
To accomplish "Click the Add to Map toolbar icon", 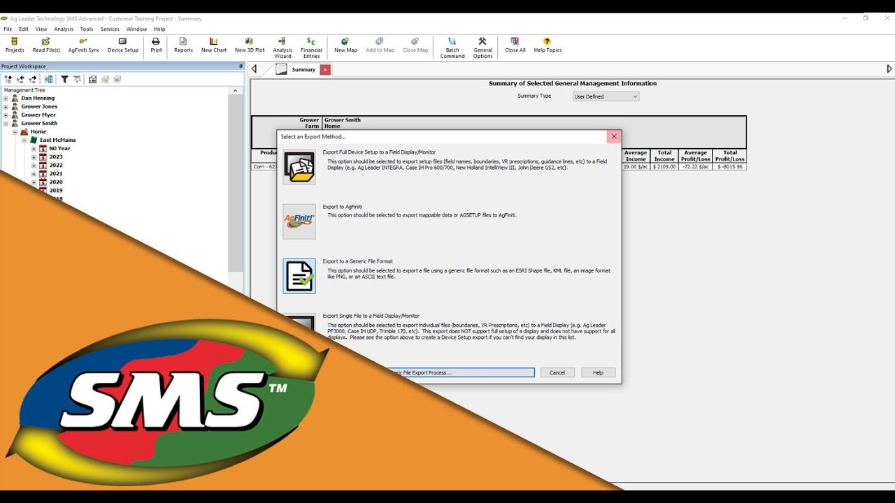I will pyautogui.click(x=380, y=45).
